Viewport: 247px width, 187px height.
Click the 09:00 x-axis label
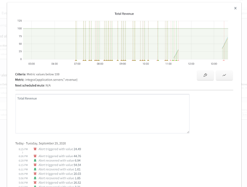[123, 64]
